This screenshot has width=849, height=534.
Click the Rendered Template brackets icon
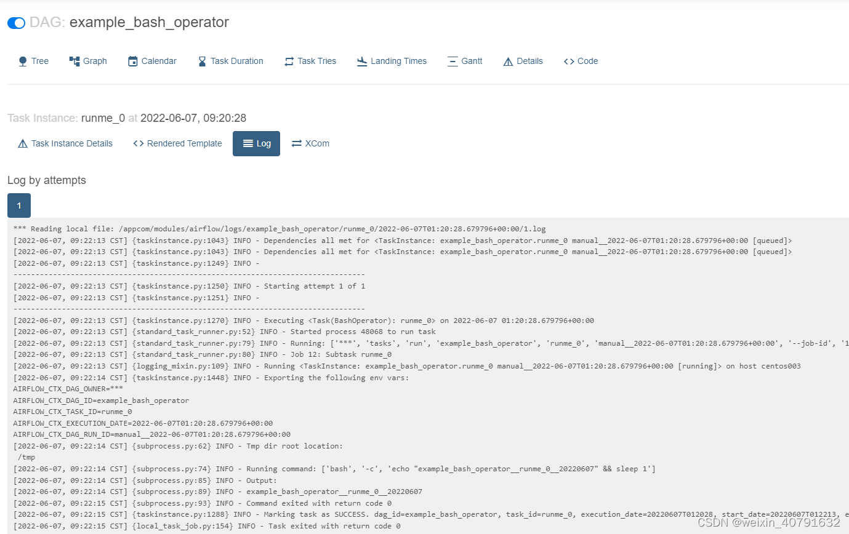point(139,143)
